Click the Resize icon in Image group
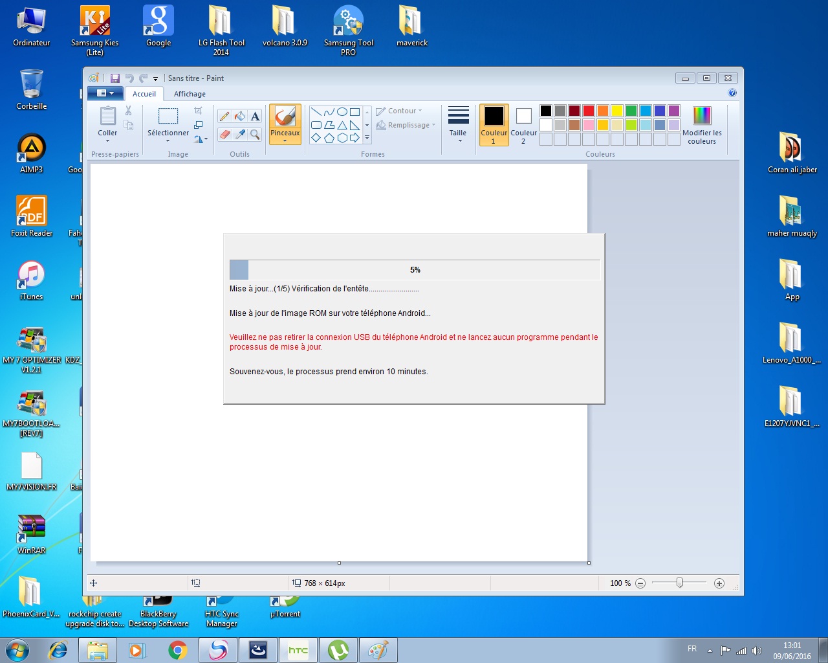This screenshot has height=663, width=828. (x=199, y=124)
